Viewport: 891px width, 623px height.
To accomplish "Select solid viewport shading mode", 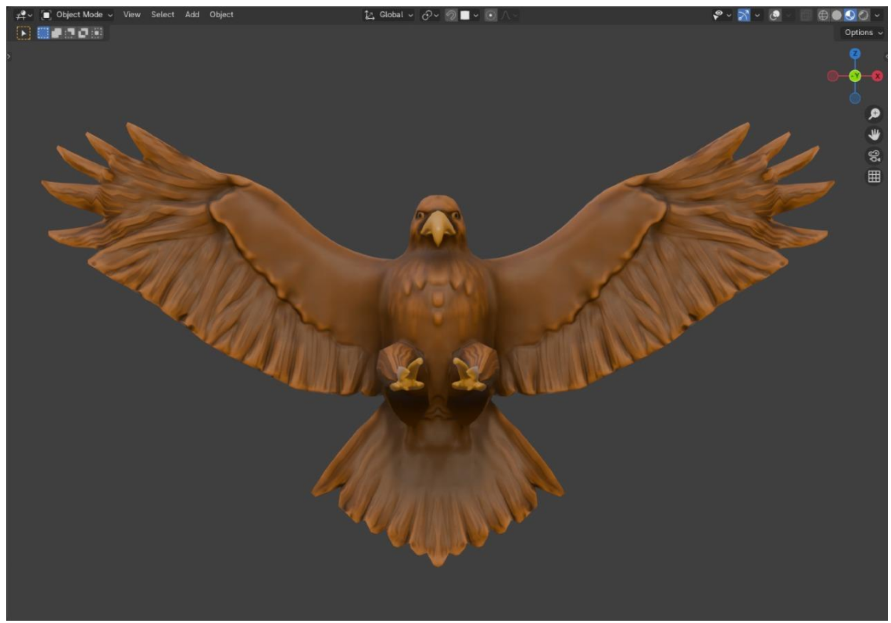I will click(x=836, y=15).
